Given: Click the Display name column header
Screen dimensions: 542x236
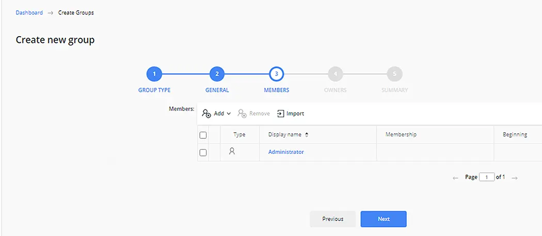Looking at the screenshot, I should [x=285, y=135].
